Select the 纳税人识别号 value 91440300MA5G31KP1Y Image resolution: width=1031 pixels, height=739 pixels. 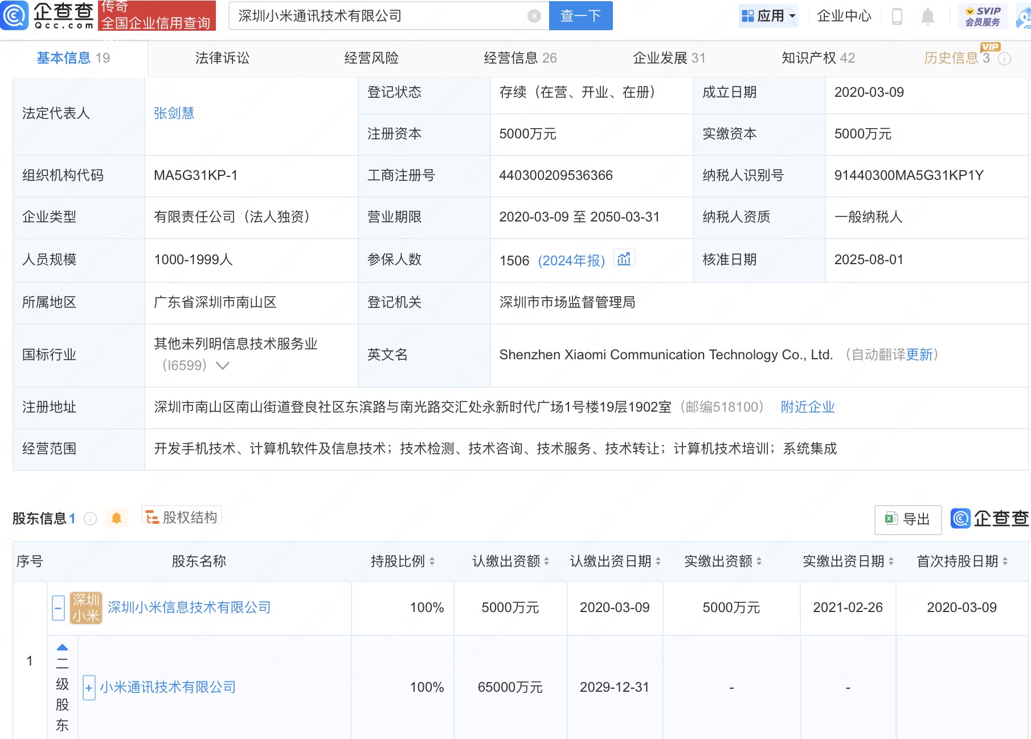[x=909, y=175]
